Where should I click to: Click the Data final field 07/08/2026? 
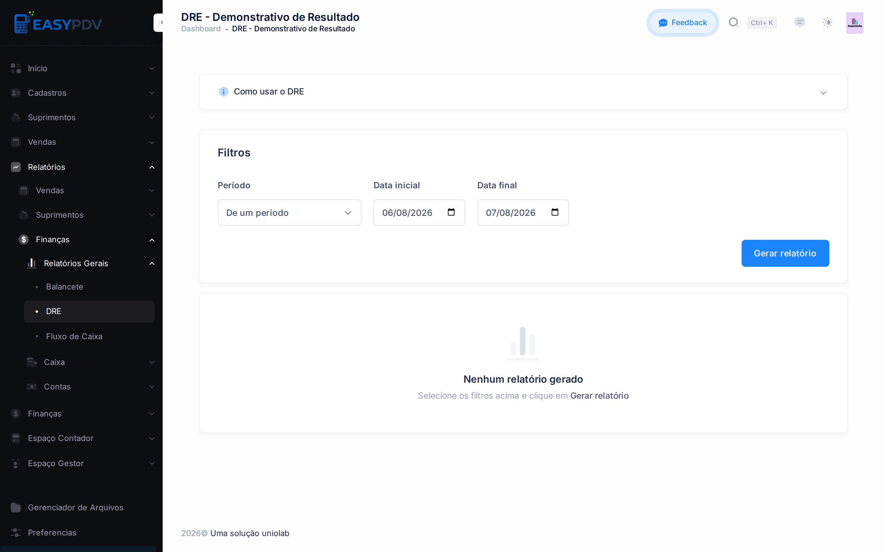(x=523, y=213)
